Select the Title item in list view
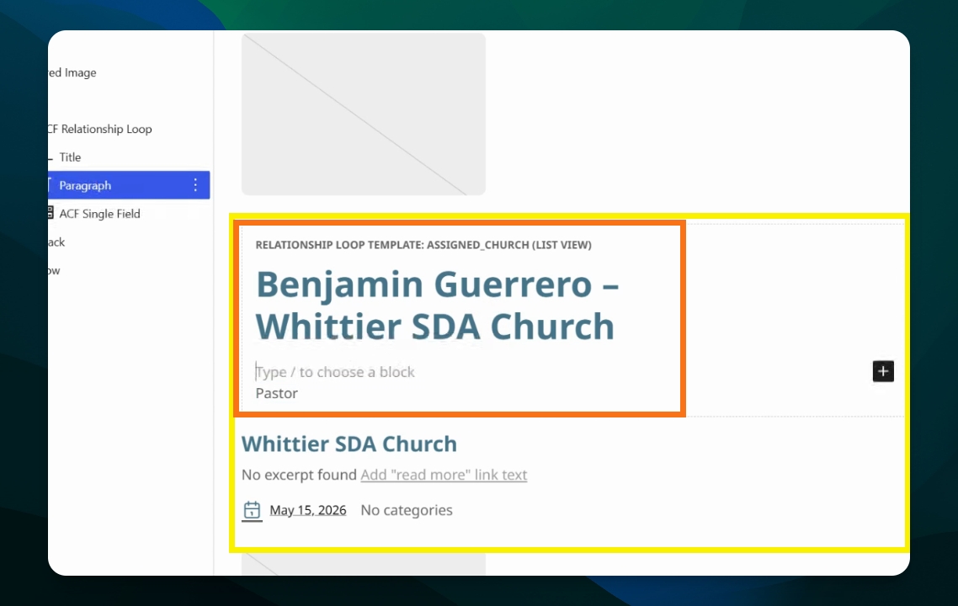This screenshot has width=958, height=606. (70, 157)
